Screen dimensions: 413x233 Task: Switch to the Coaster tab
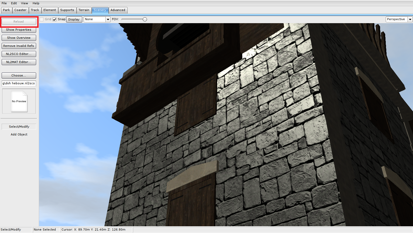point(21,10)
